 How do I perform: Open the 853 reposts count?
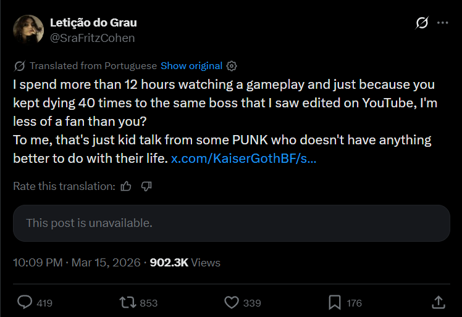tap(148, 303)
